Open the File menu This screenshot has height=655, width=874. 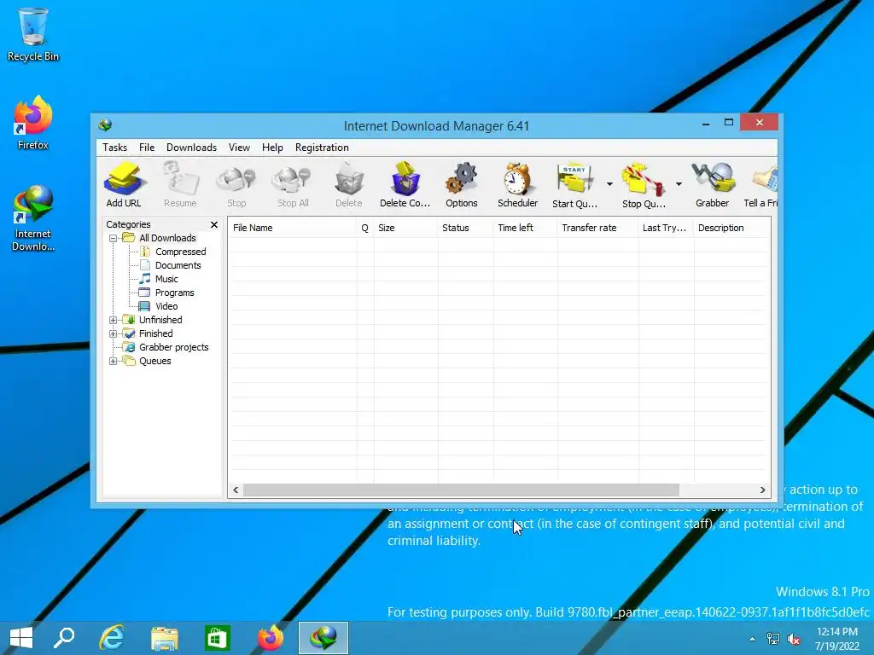point(147,148)
